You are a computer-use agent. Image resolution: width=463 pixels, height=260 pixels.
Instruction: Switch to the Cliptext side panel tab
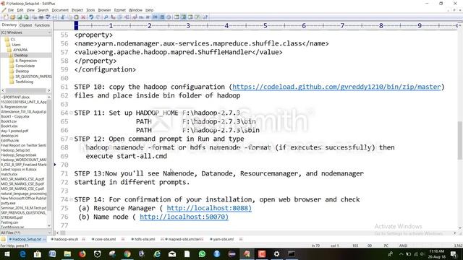tap(25, 25)
